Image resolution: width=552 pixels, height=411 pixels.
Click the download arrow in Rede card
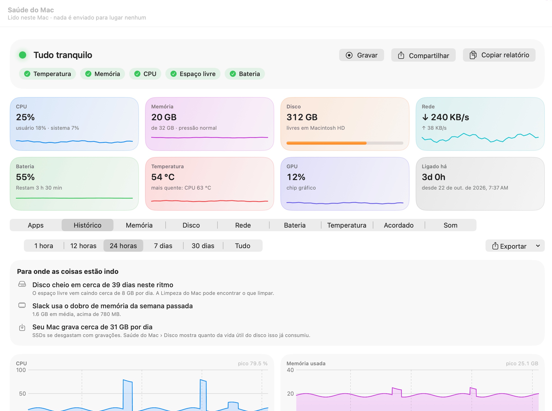click(x=425, y=117)
